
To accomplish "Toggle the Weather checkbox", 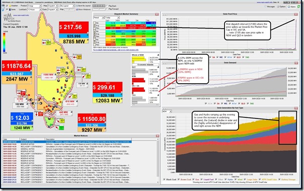I will coord(7,6).
